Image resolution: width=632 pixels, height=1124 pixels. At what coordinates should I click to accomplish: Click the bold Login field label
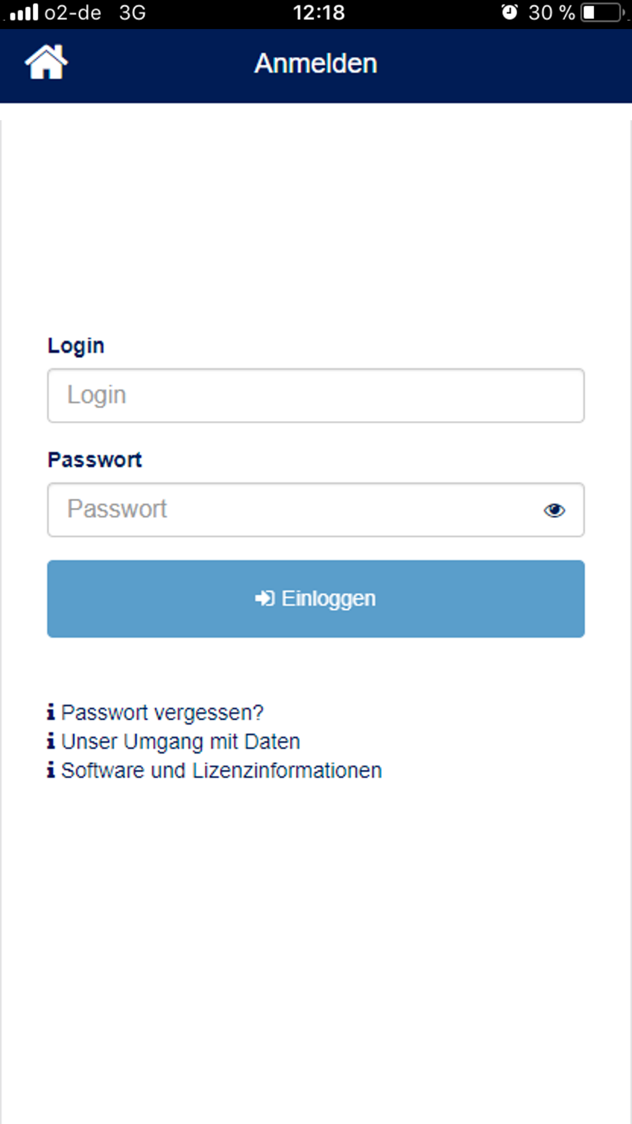76,346
